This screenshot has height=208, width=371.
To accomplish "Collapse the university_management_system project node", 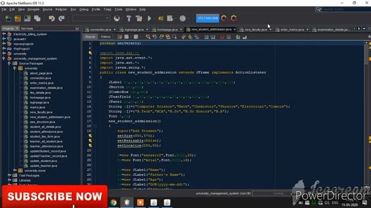I will pyautogui.click(x=4, y=58).
